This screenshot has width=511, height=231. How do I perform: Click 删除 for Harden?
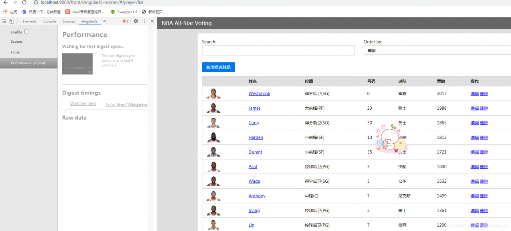point(484,137)
